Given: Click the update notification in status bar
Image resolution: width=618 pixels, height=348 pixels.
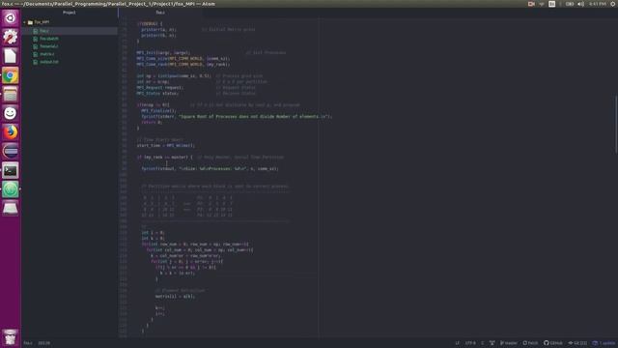Looking at the screenshot, I should click(604, 343).
